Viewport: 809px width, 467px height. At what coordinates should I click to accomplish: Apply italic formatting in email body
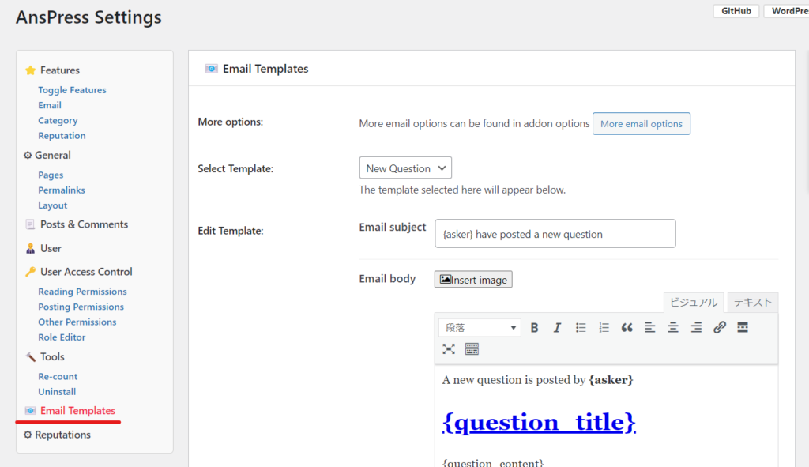(x=557, y=327)
